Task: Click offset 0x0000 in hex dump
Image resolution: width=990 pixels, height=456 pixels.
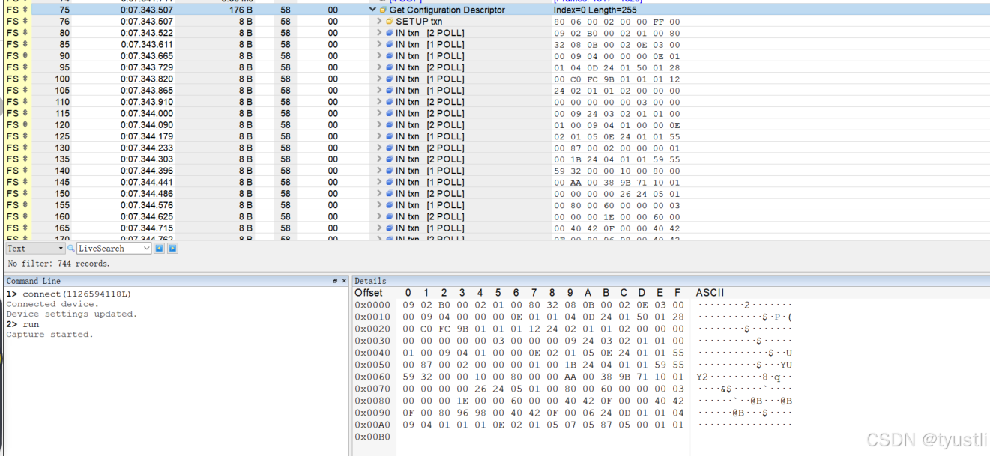Action: point(372,305)
